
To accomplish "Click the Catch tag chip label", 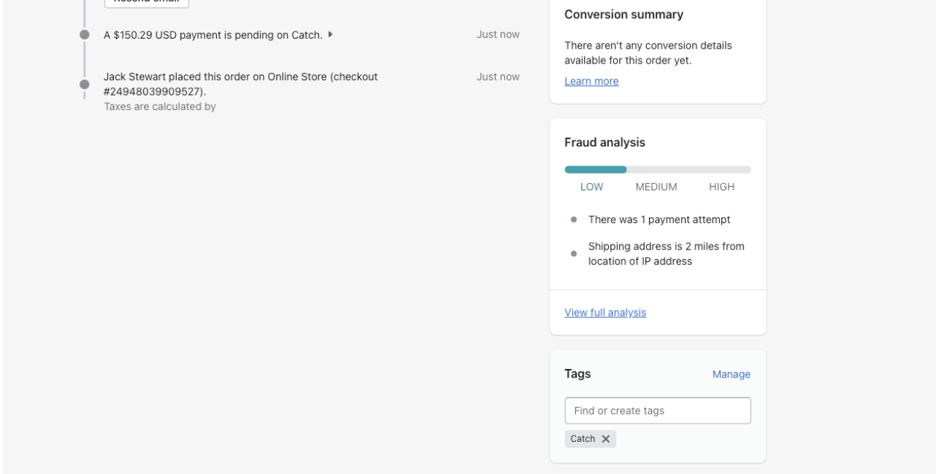I will coord(583,439).
